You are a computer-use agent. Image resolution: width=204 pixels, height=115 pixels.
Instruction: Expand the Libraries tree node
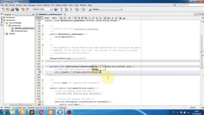coord(4,34)
